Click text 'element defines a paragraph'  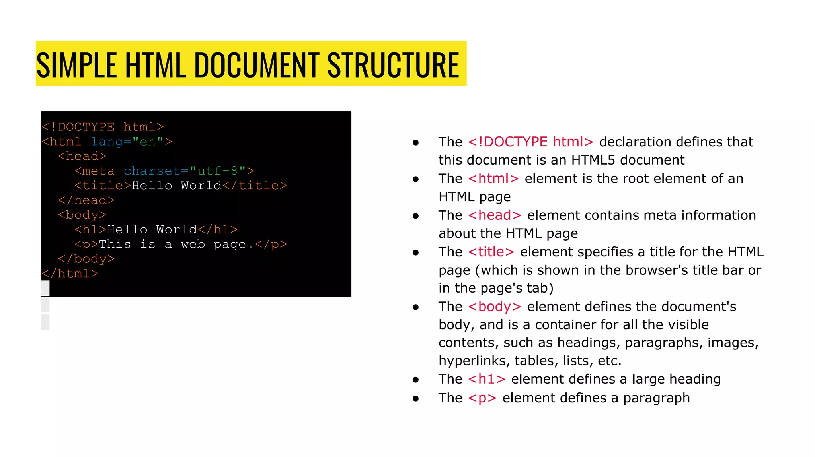pos(596,398)
